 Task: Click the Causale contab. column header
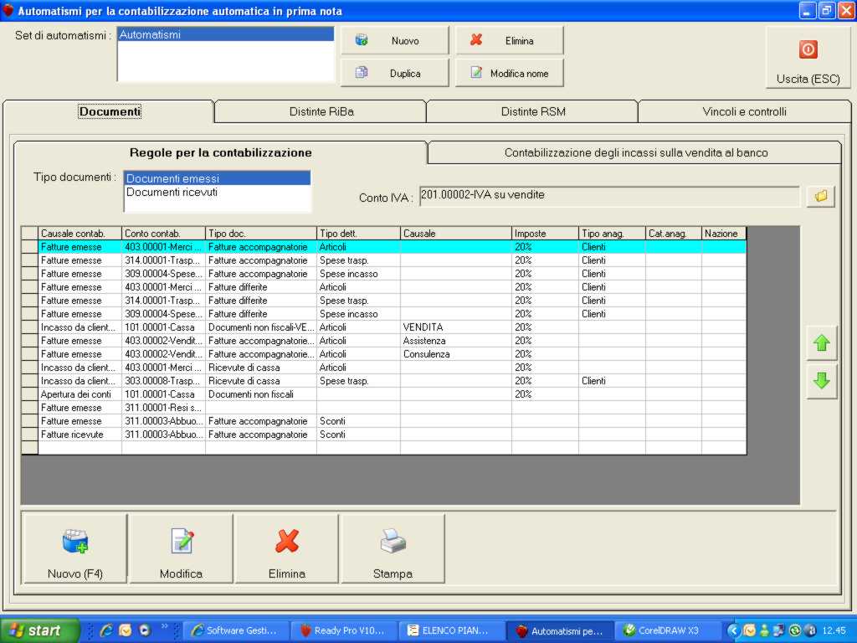(x=80, y=234)
